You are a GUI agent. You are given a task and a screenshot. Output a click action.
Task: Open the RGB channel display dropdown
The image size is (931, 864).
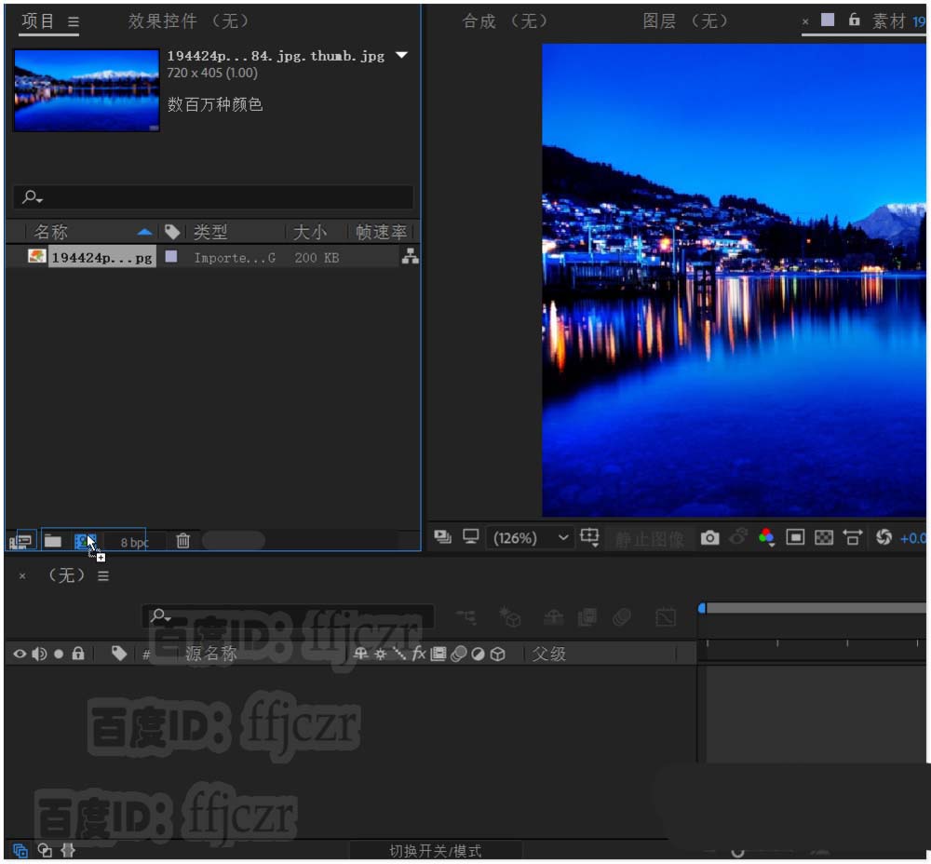point(766,537)
